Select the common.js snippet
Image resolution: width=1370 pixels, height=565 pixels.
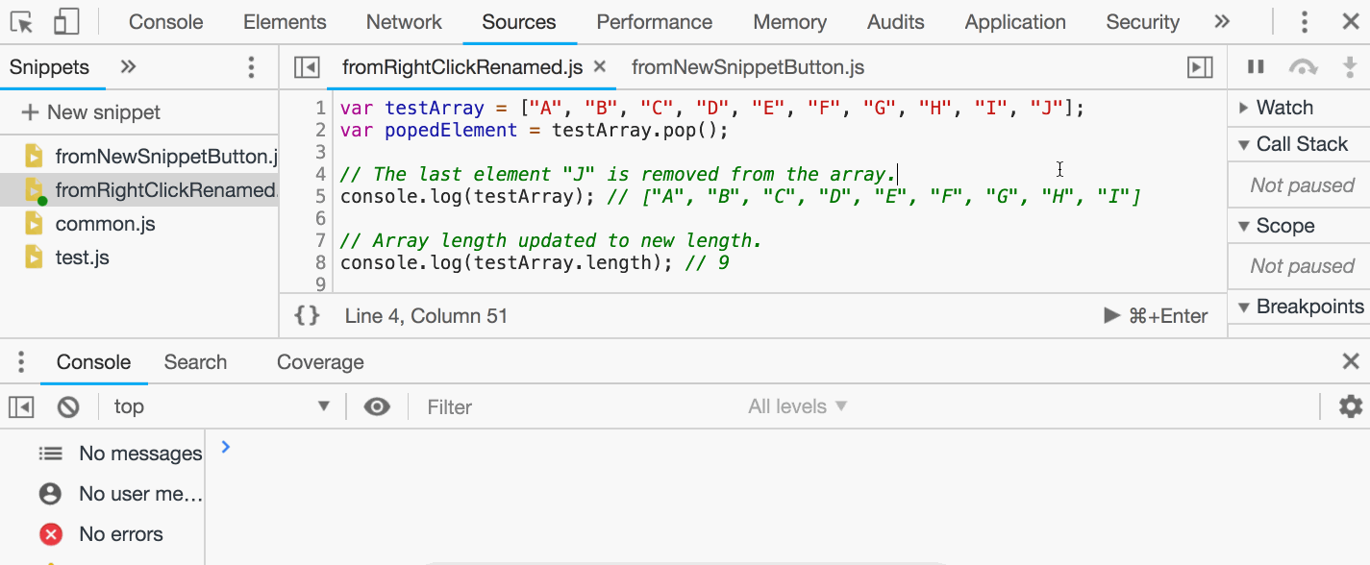pos(106,223)
